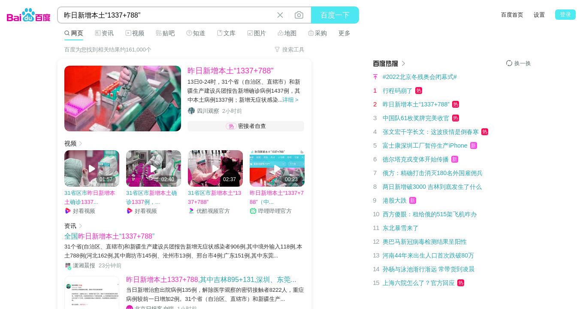Select the 网页 tab
The image size is (586, 309).
pos(74,33)
